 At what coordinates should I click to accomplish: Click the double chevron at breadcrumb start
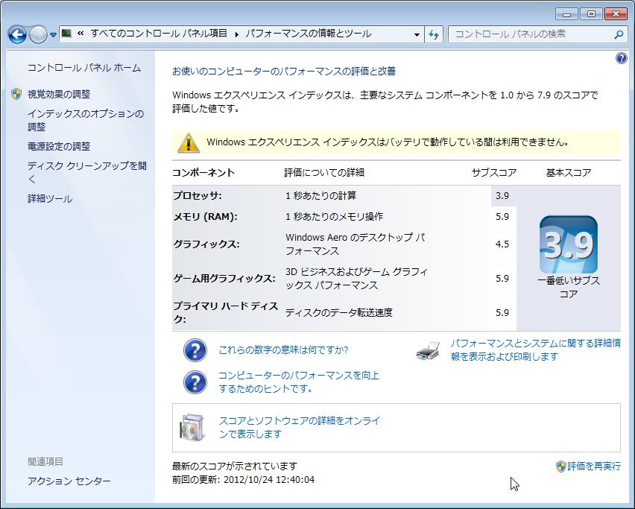click(80, 34)
